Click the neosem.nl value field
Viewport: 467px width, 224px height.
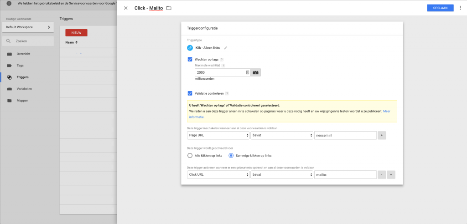coord(346,135)
